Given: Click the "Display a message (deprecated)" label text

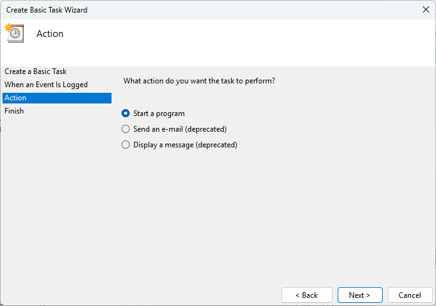Looking at the screenshot, I should [x=185, y=145].
